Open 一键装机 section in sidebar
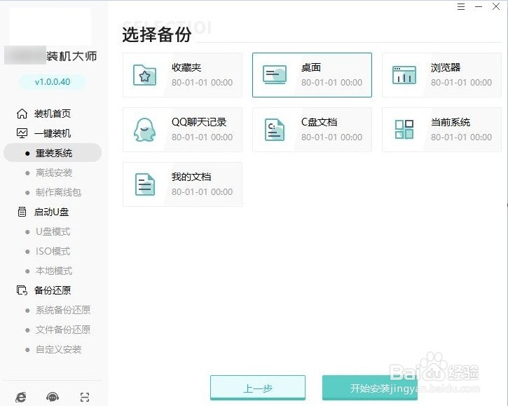 pyautogui.click(x=53, y=133)
